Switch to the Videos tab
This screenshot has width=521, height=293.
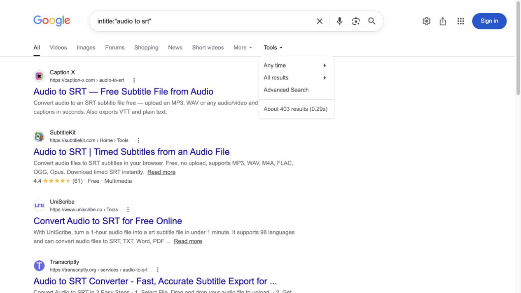click(58, 47)
